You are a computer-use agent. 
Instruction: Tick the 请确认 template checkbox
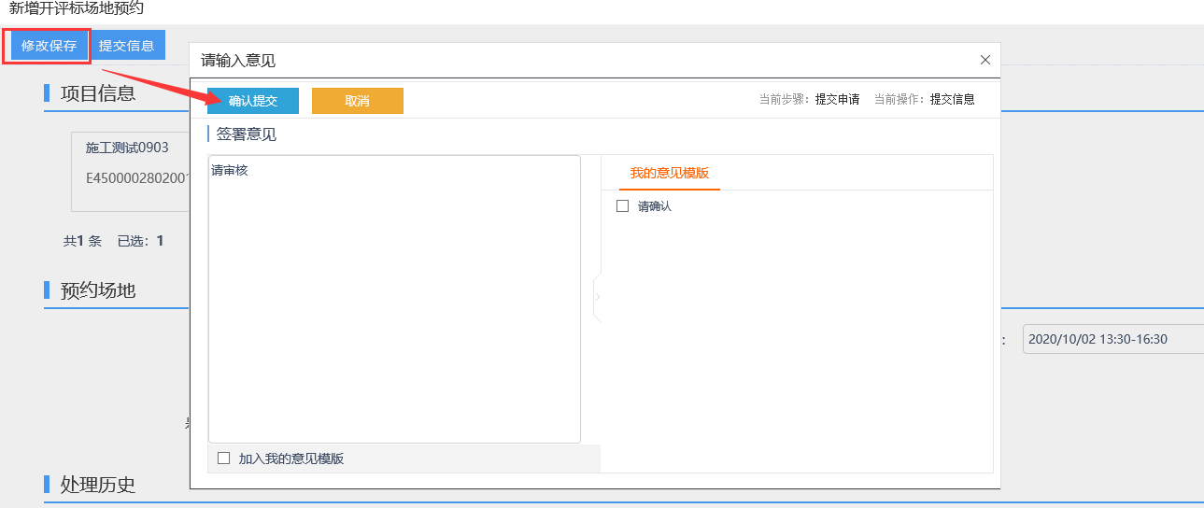pyautogui.click(x=623, y=206)
